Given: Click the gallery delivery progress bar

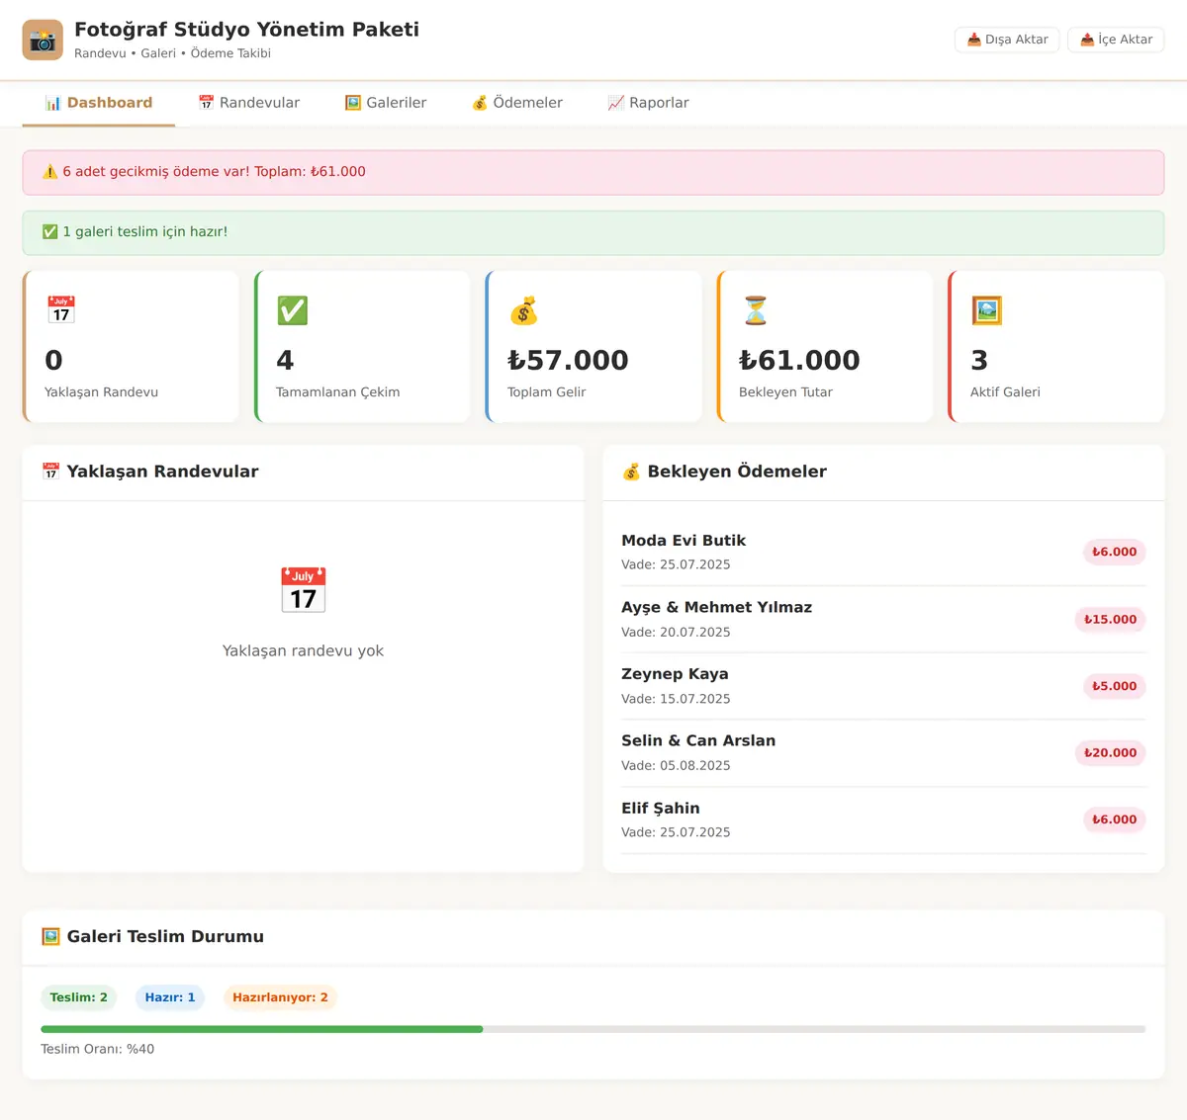Looking at the screenshot, I should click(x=593, y=1029).
